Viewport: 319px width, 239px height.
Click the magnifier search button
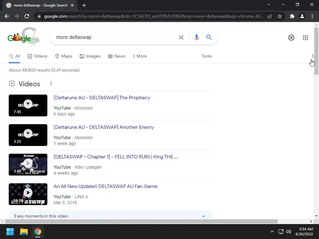[209, 37]
